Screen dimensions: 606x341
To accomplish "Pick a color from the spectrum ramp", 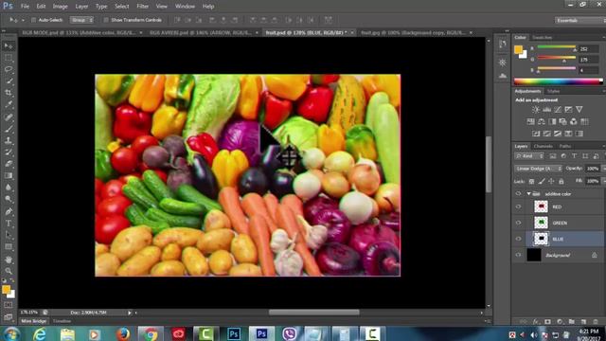I will pyautogui.click(x=558, y=81).
